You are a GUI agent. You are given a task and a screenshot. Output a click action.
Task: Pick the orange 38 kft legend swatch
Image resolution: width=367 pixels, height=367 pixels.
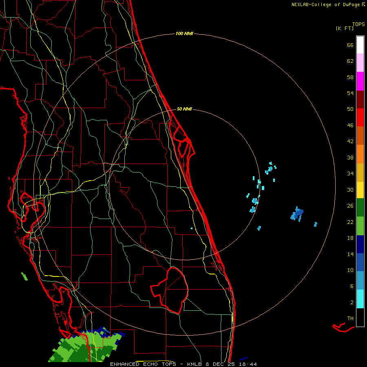pos(360,154)
